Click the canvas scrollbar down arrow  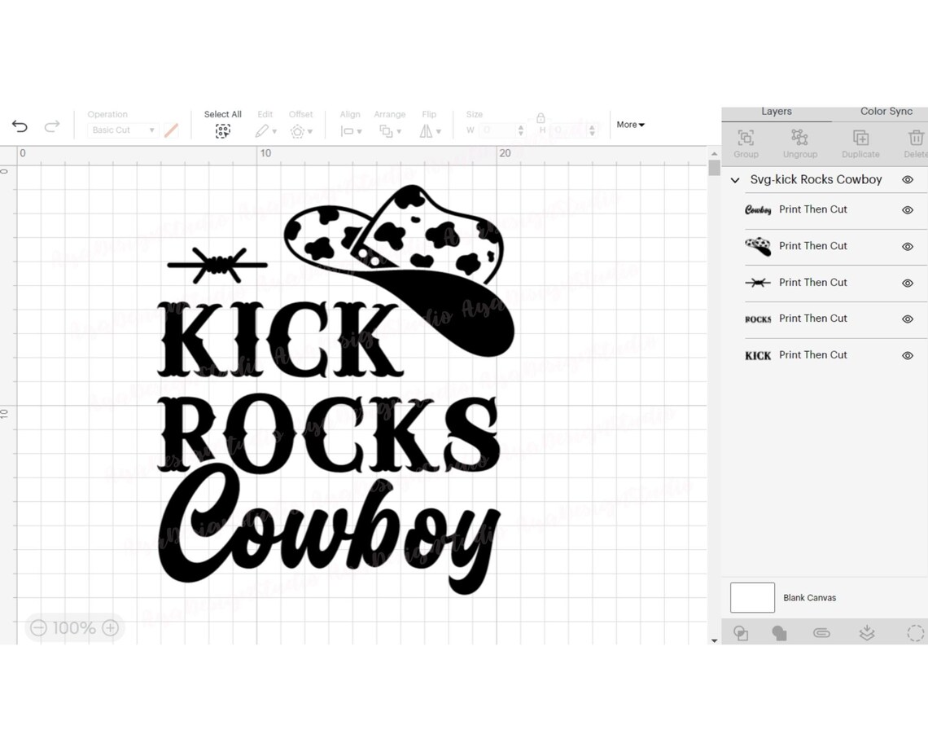pos(715,640)
